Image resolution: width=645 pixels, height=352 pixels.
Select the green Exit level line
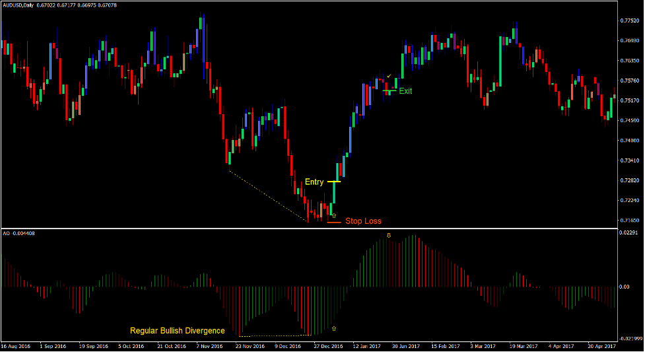tap(389, 90)
